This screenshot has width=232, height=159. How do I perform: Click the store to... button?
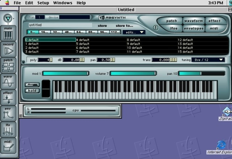[x=124, y=26]
